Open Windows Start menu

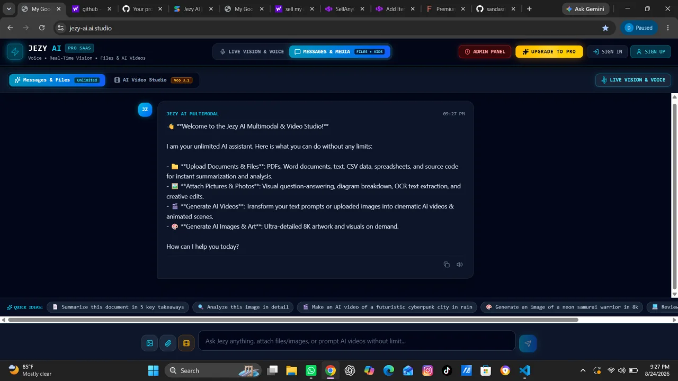tap(153, 370)
